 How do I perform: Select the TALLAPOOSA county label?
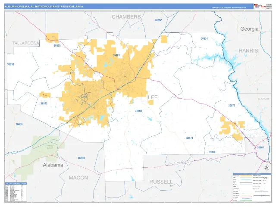click(x=25, y=43)
